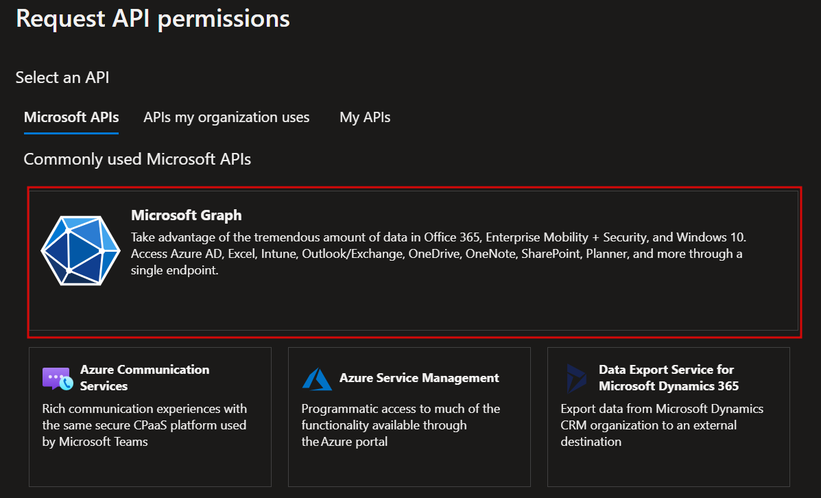Image resolution: width=821 pixels, height=498 pixels.
Task: Open the APIs my organization uses tab
Action: coord(226,117)
